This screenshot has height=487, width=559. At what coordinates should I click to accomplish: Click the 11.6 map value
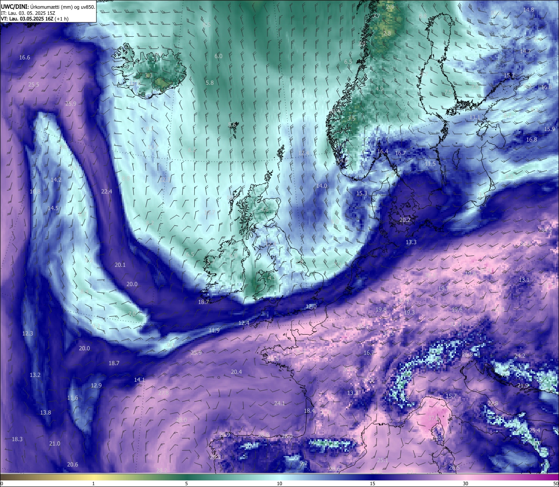[72, 398]
